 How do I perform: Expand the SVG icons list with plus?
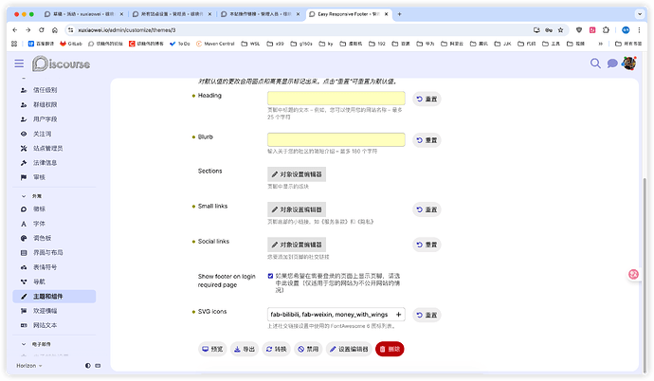398,315
